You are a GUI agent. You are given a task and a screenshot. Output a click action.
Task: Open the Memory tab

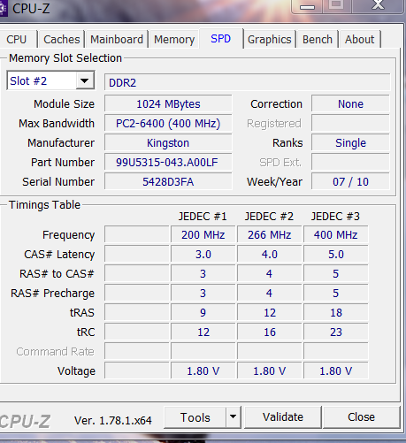174,39
